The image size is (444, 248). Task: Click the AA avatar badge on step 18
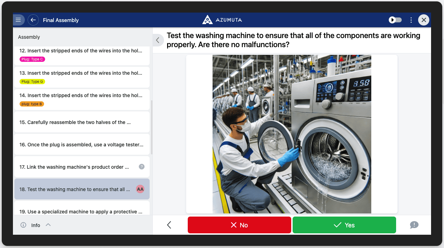pos(140,189)
